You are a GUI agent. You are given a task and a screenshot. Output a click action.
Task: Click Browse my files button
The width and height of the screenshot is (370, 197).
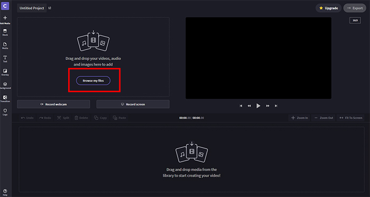(93, 81)
